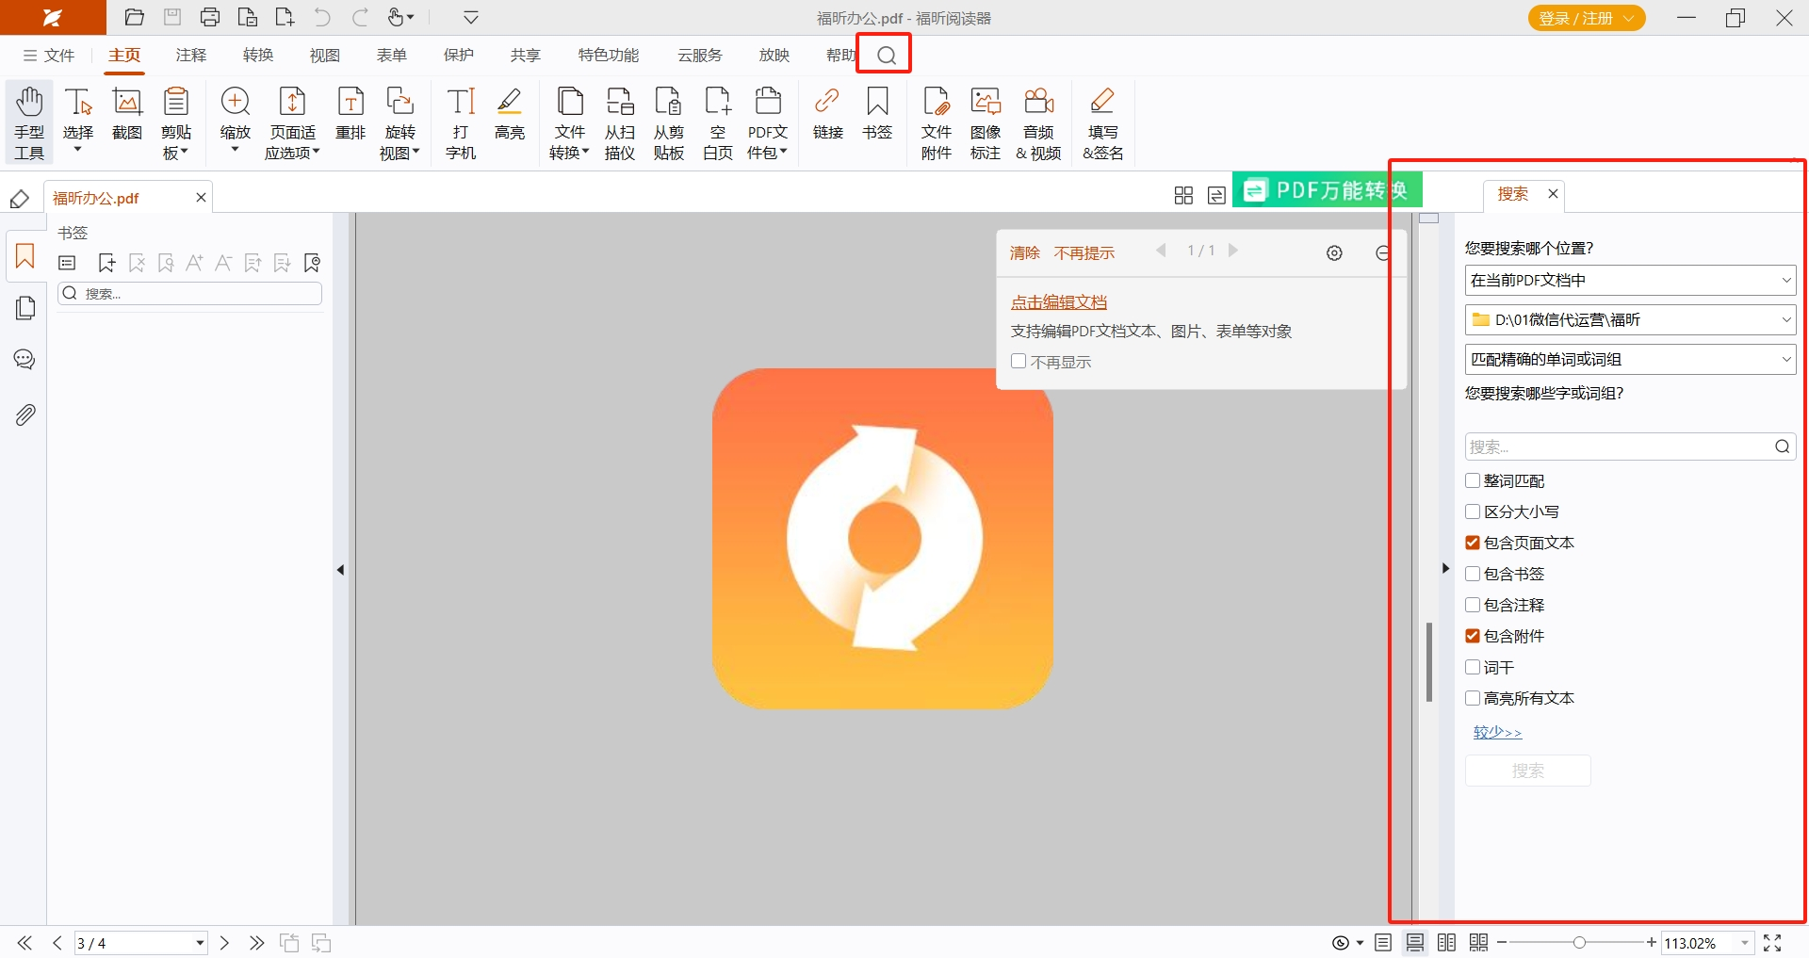Uncheck the 包含页面文本 checkbox
Screen dimensions: 1809x958
[1473, 544]
